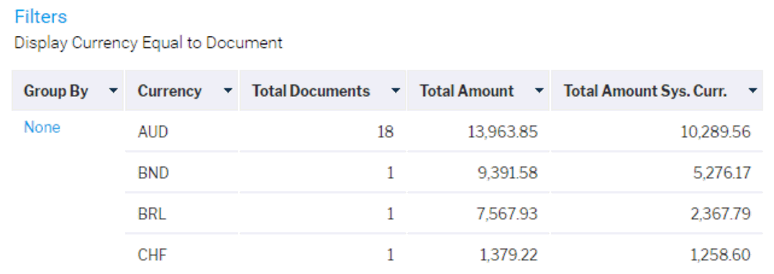
Task: Open the Total Amount column dropdown arrow
Action: pos(539,91)
